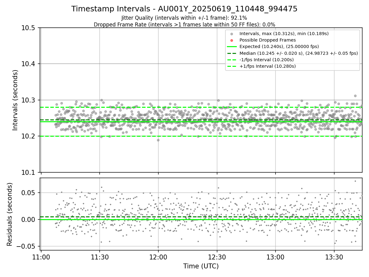
Task: Click the 'Dropped Frame Rate' subtitle line
Action: click(184, 25)
